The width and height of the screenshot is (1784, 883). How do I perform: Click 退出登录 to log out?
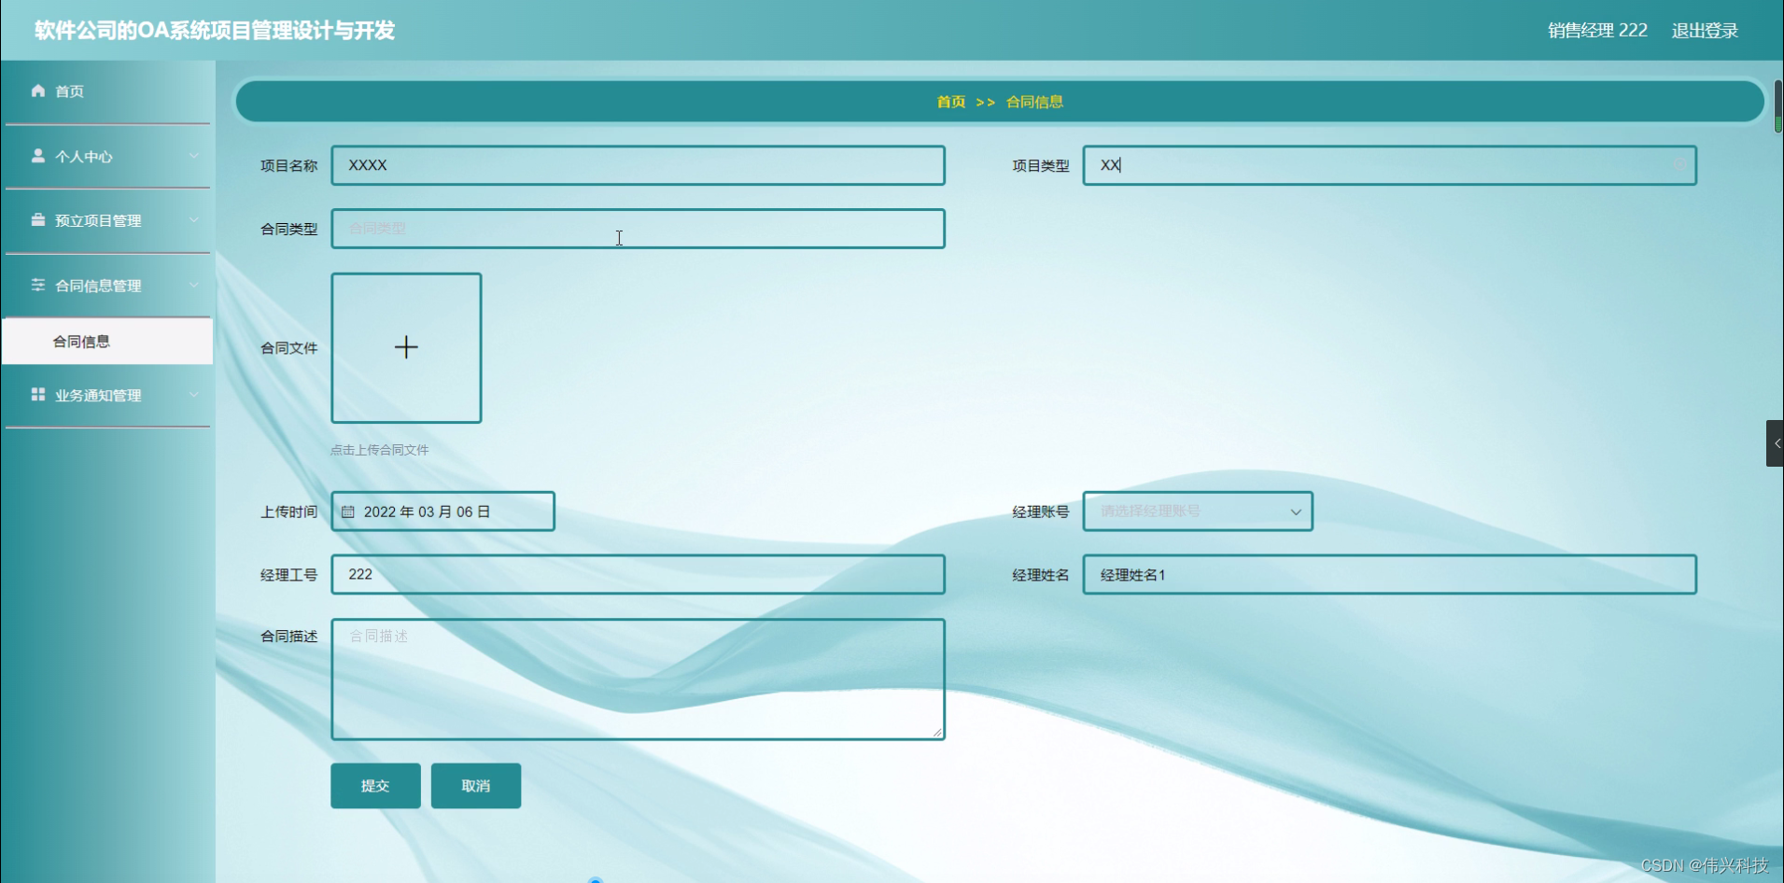pos(1704,29)
